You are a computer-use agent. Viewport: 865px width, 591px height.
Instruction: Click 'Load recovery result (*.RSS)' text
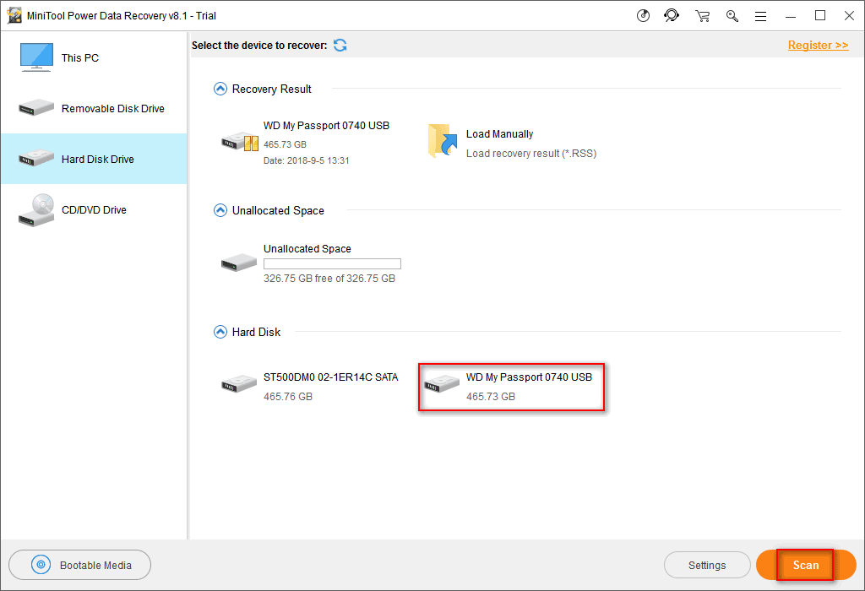point(531,154)
